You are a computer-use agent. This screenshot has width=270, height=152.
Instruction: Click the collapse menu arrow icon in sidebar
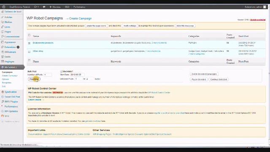tap(3, 122)
